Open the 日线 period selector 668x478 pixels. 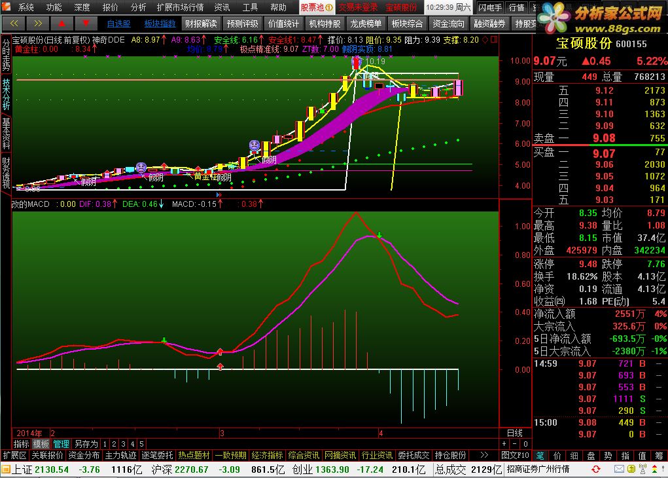515,433
